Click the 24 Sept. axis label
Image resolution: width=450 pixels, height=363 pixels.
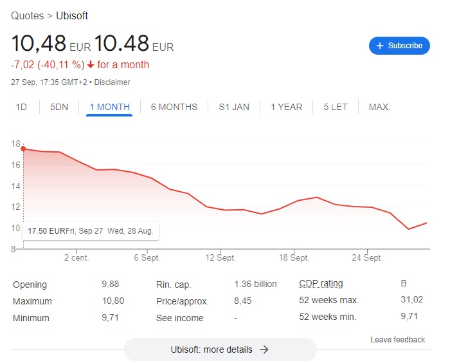367,257
